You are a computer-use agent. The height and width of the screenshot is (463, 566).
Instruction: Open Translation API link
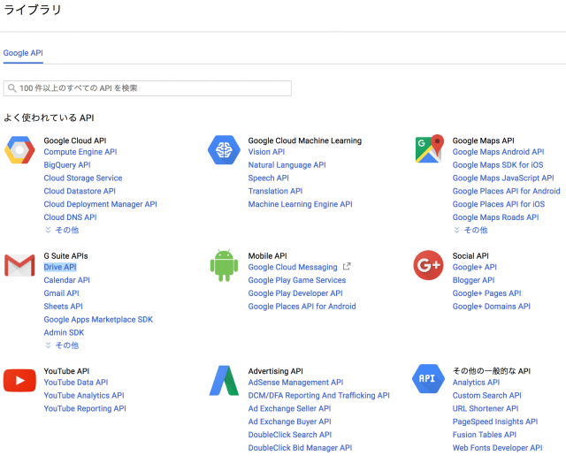(x=275, y=191)
